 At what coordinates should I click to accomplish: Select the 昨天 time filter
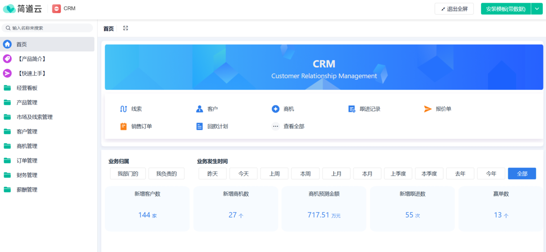[x=212, y=173]
